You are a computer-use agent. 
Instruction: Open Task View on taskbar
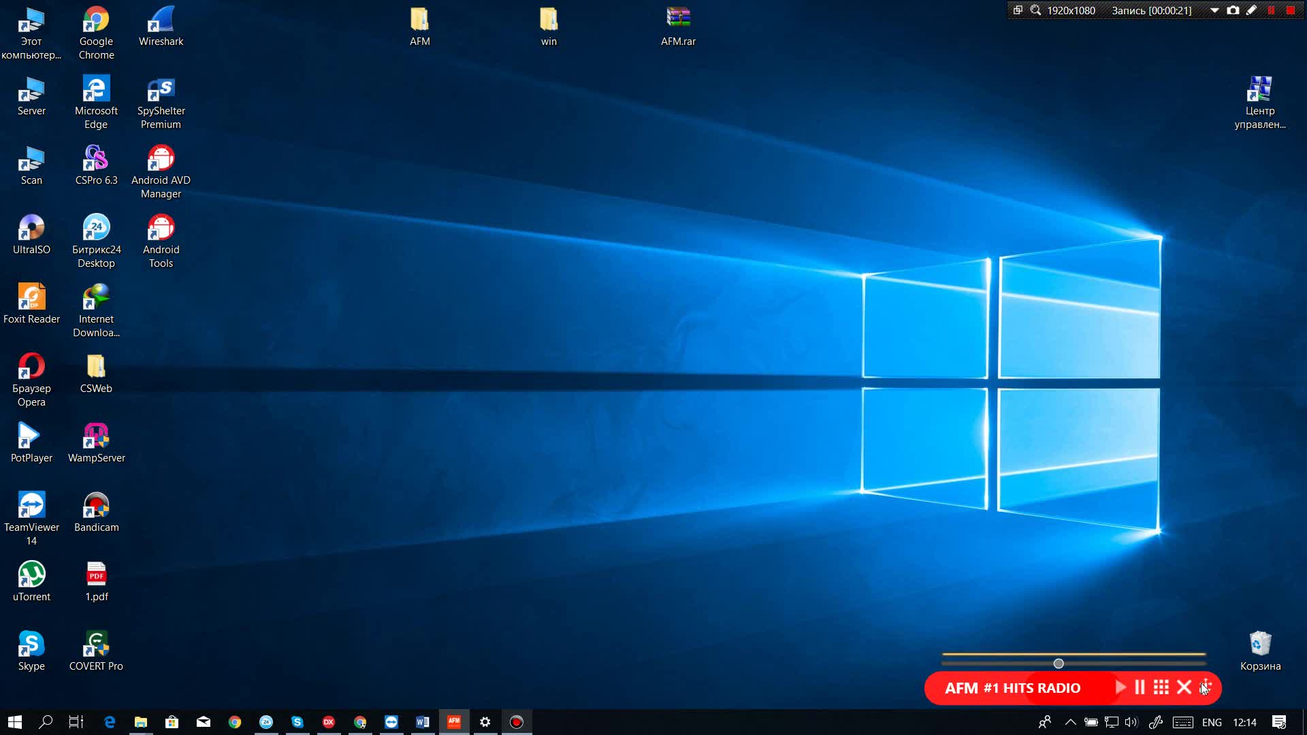(x=76, y=721)
